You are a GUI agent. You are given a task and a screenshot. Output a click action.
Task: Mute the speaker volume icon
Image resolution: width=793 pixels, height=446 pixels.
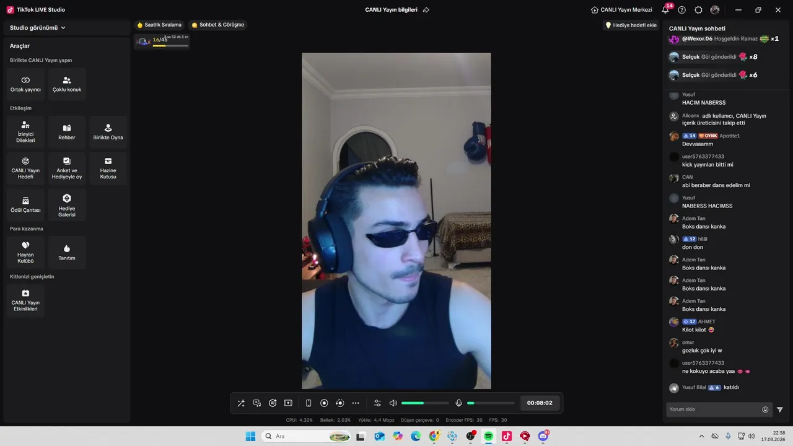[393, 403]
